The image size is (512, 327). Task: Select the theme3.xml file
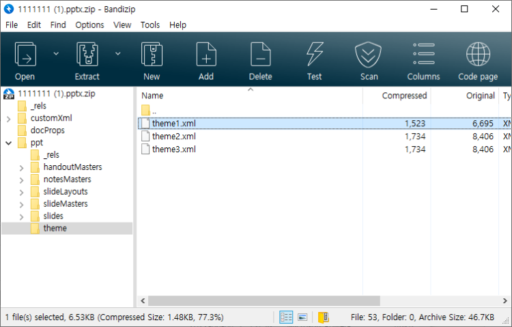pos(173,150)
